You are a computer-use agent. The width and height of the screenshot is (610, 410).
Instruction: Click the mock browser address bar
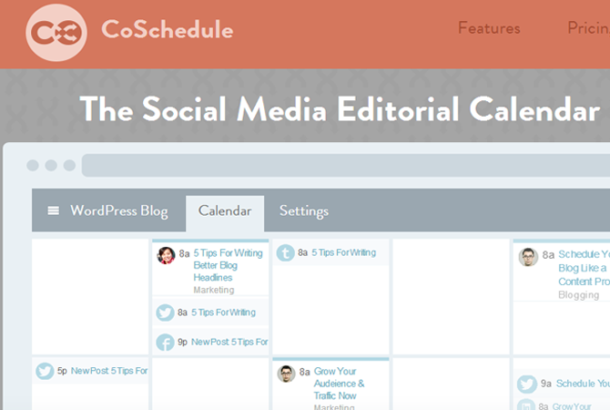click(346, 166)
